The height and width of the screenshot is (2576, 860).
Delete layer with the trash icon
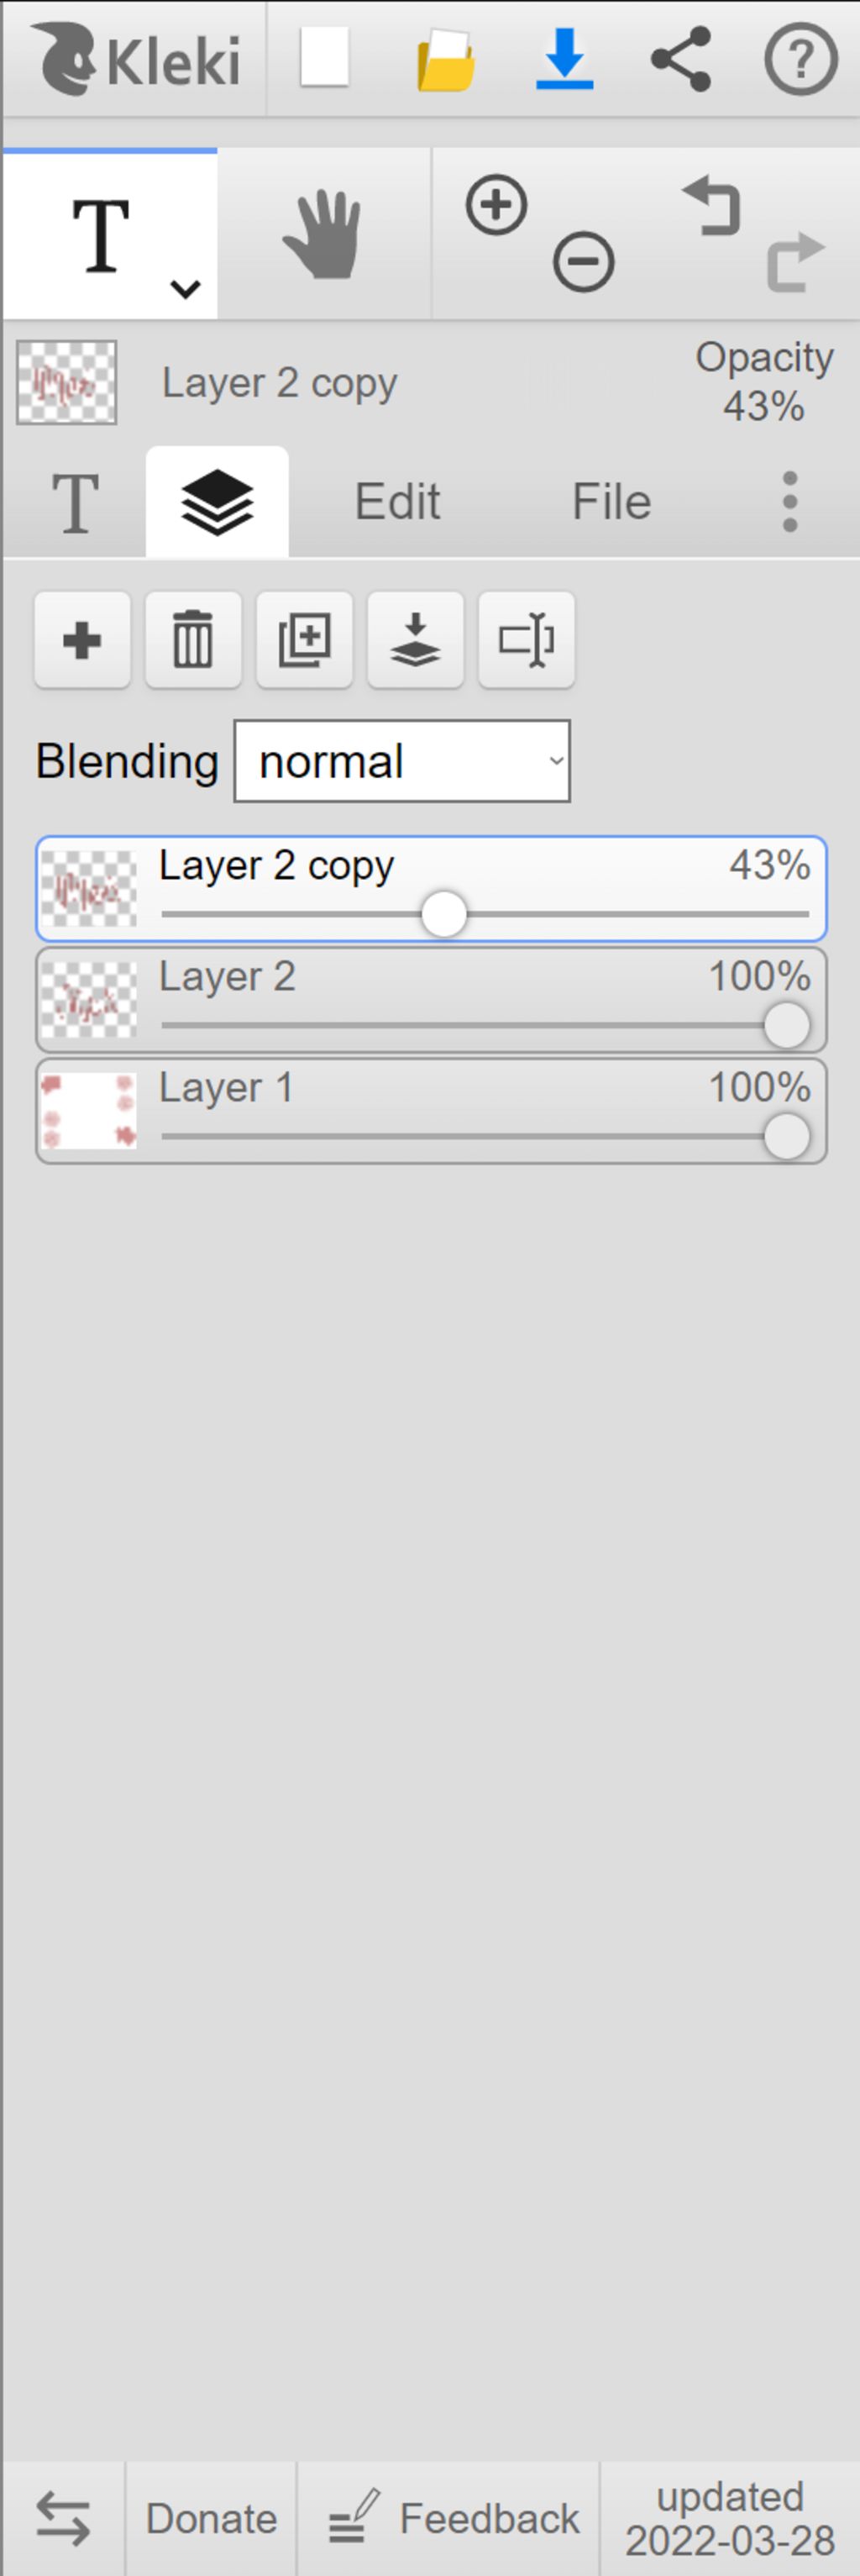(x=193, y=640)
